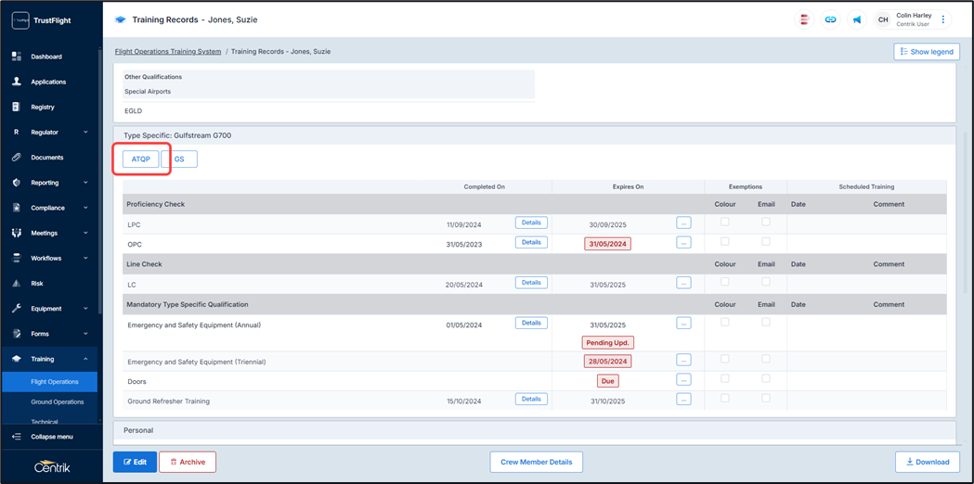
Task: Click the Registry icon in sidebar
Action: click(17, 108)
